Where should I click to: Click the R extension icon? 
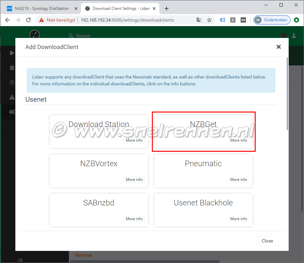[232, 20]
